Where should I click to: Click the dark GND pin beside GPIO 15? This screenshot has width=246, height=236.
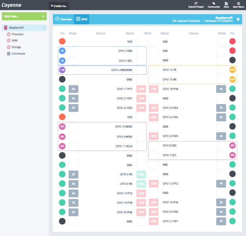tap(62, 79)
